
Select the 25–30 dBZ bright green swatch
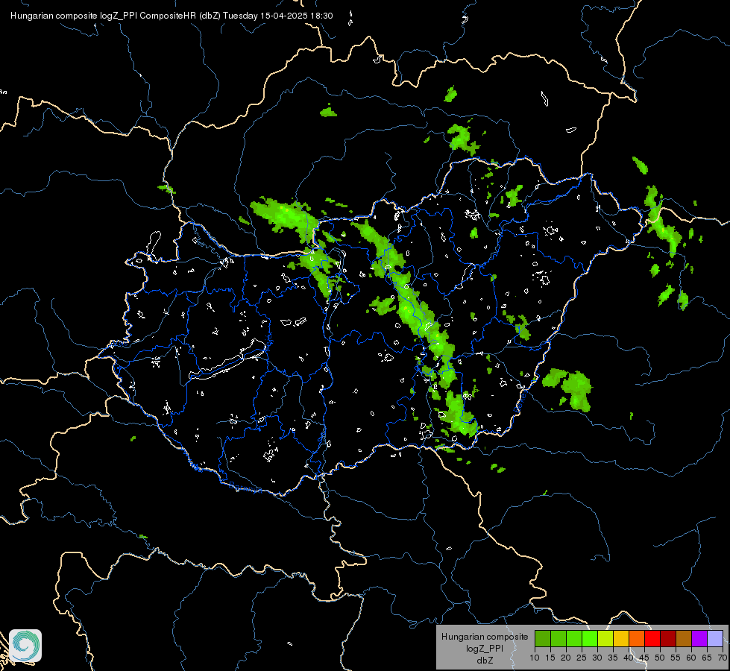(x=590, y=638)
